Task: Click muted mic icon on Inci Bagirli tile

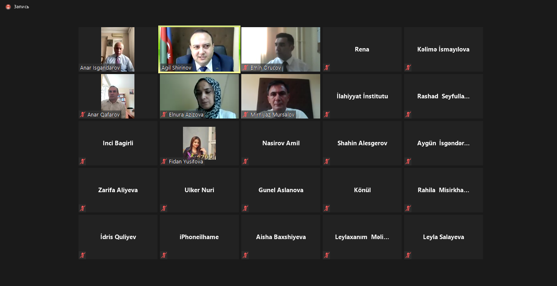Action: (x=83, y=161)
